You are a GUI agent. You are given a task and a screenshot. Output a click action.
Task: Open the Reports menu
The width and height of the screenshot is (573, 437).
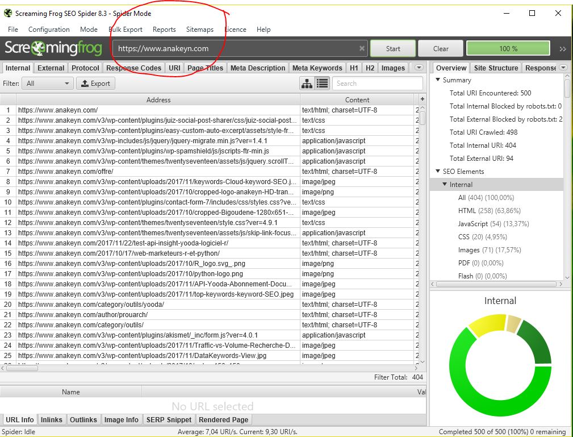[164, 30]
